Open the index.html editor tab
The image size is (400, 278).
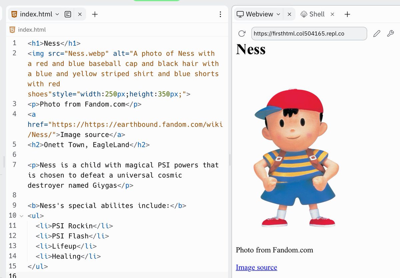36,14
